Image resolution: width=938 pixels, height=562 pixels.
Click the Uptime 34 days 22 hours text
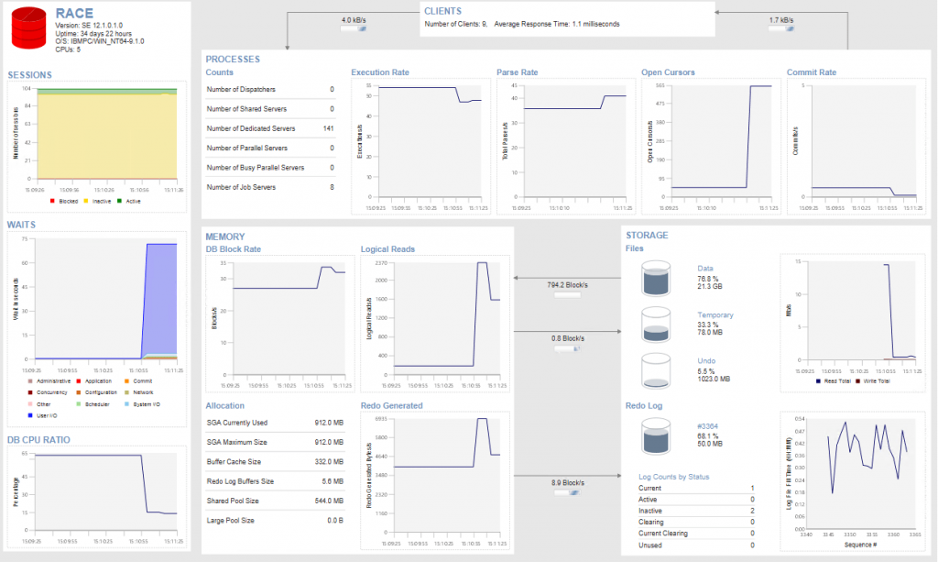pyautogui.click(x=93, y=34)
